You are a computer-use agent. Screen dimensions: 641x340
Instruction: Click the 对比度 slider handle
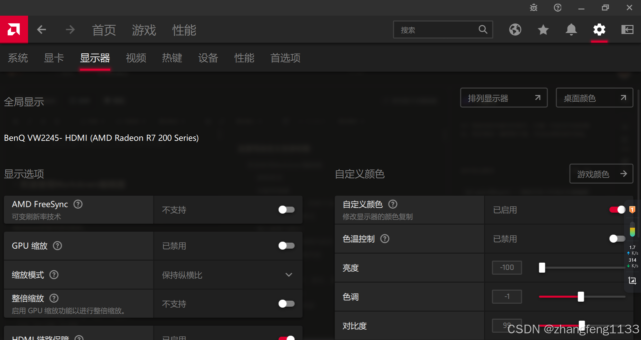(582, 325)
